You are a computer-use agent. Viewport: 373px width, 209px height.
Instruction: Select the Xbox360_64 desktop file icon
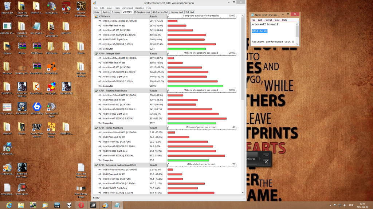click(7, 28)
